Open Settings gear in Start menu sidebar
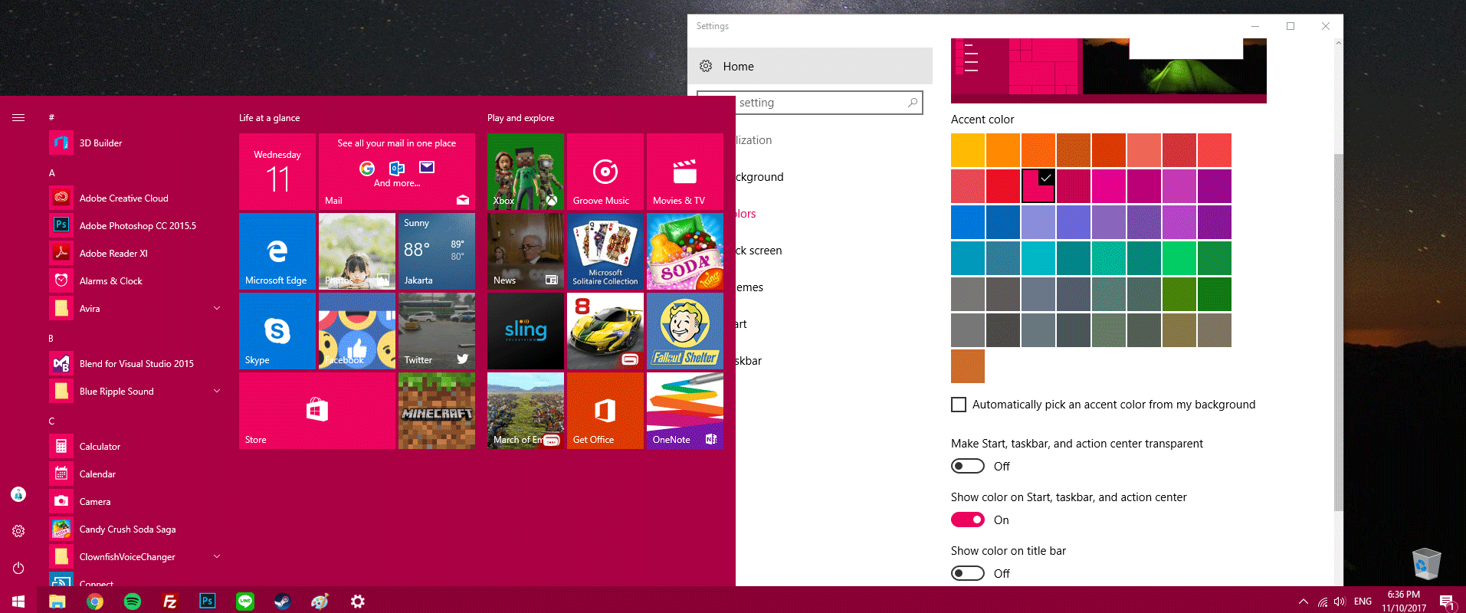1466x613 pixels. coord(18,531)
